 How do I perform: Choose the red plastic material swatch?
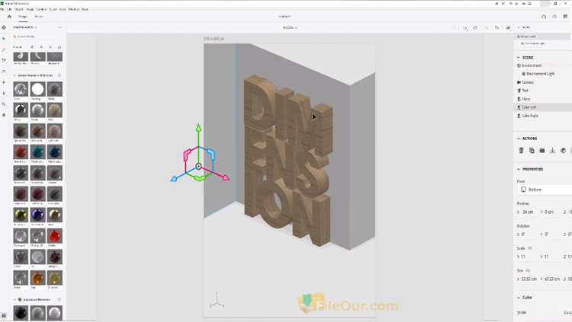point(21,152)
